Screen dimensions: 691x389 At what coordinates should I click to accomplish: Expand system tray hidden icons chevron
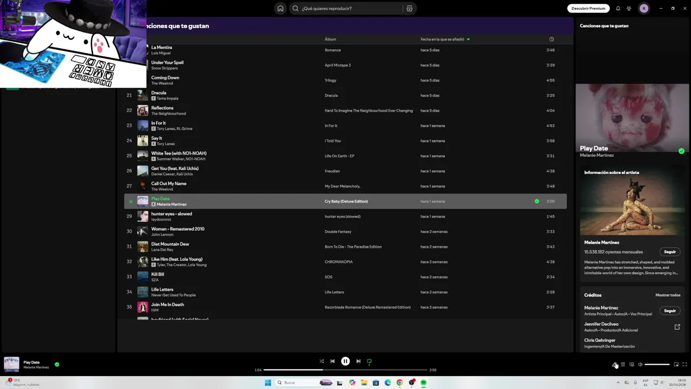(x=618, y=383)
